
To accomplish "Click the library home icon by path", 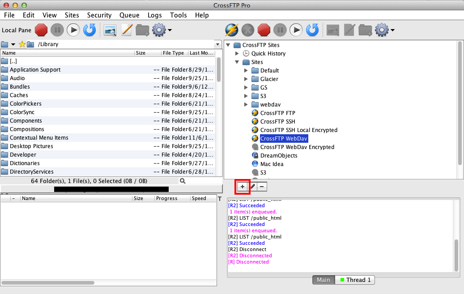I will (x=30, y=44).
